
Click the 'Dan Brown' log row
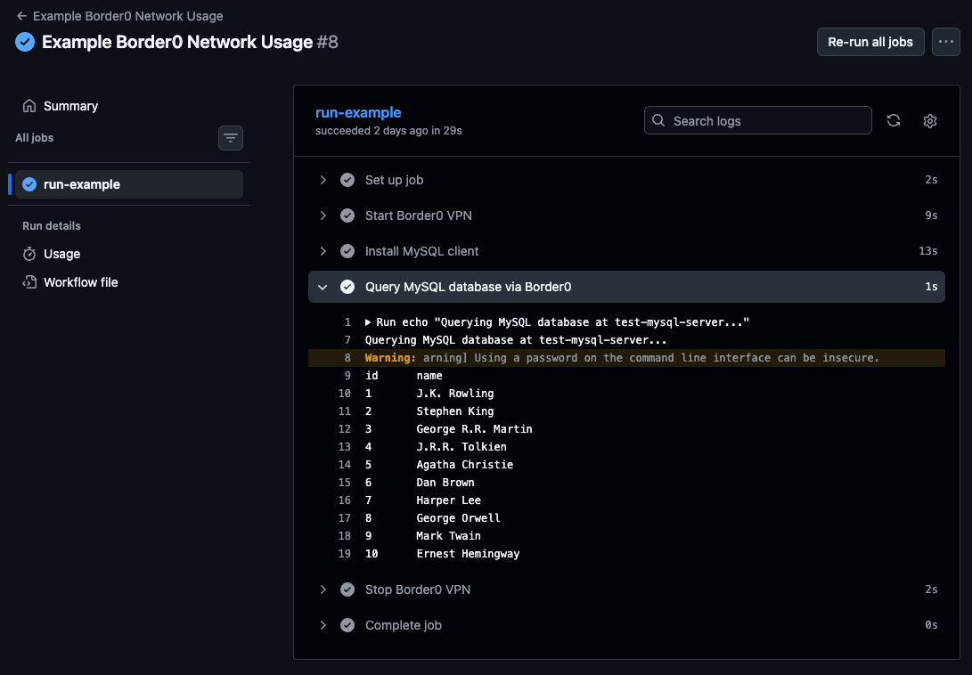click(626, 483)
